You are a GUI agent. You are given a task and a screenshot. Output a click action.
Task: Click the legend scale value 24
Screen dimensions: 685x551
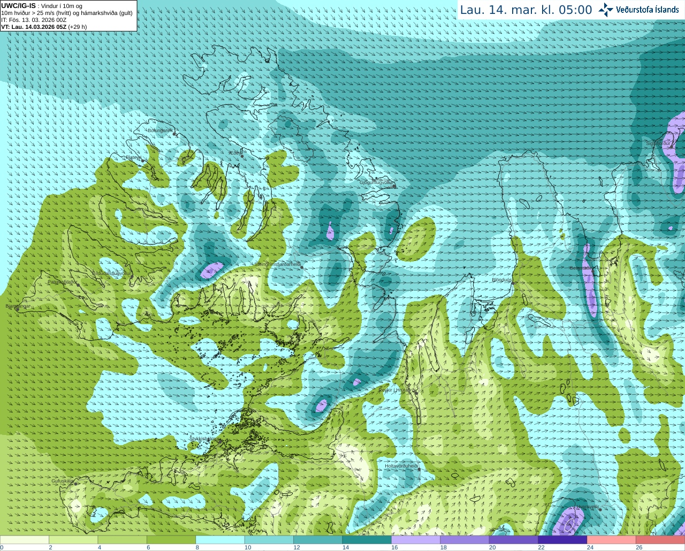(590, 547)
